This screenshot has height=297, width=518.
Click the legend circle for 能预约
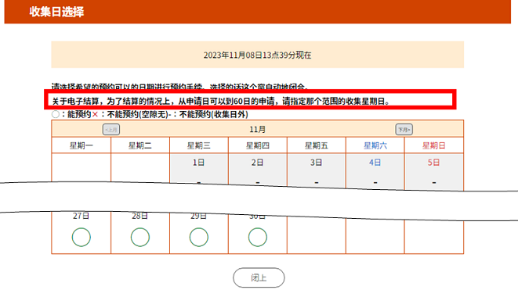56,114
